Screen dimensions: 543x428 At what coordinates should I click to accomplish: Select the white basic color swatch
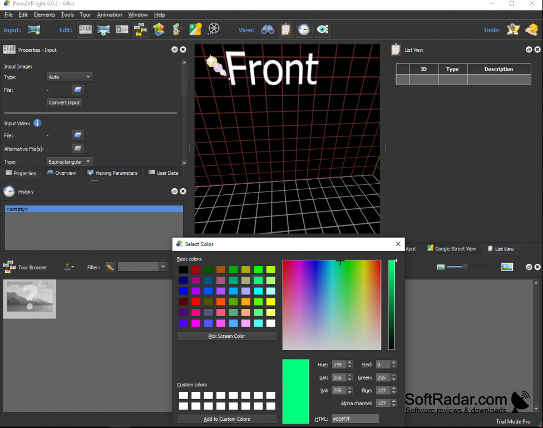271,323
